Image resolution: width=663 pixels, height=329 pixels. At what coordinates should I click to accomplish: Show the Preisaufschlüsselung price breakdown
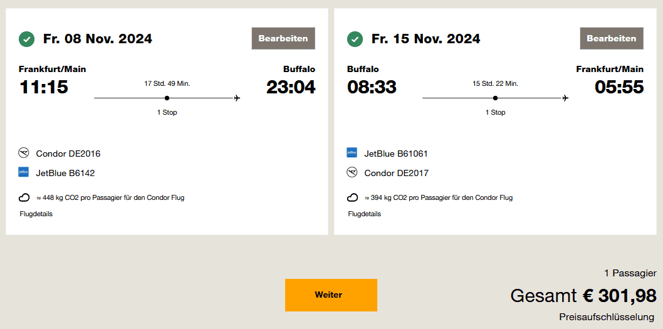[x=607, y=317]
